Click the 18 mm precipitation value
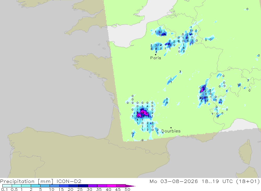The image size is (261, 191). click(x=143, y=116)
